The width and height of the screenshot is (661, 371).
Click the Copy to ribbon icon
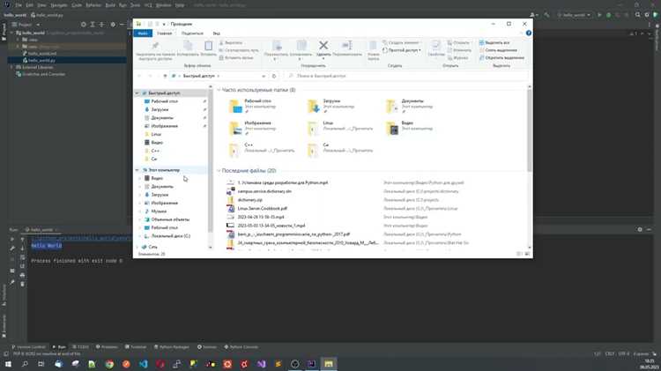[301, 46]
